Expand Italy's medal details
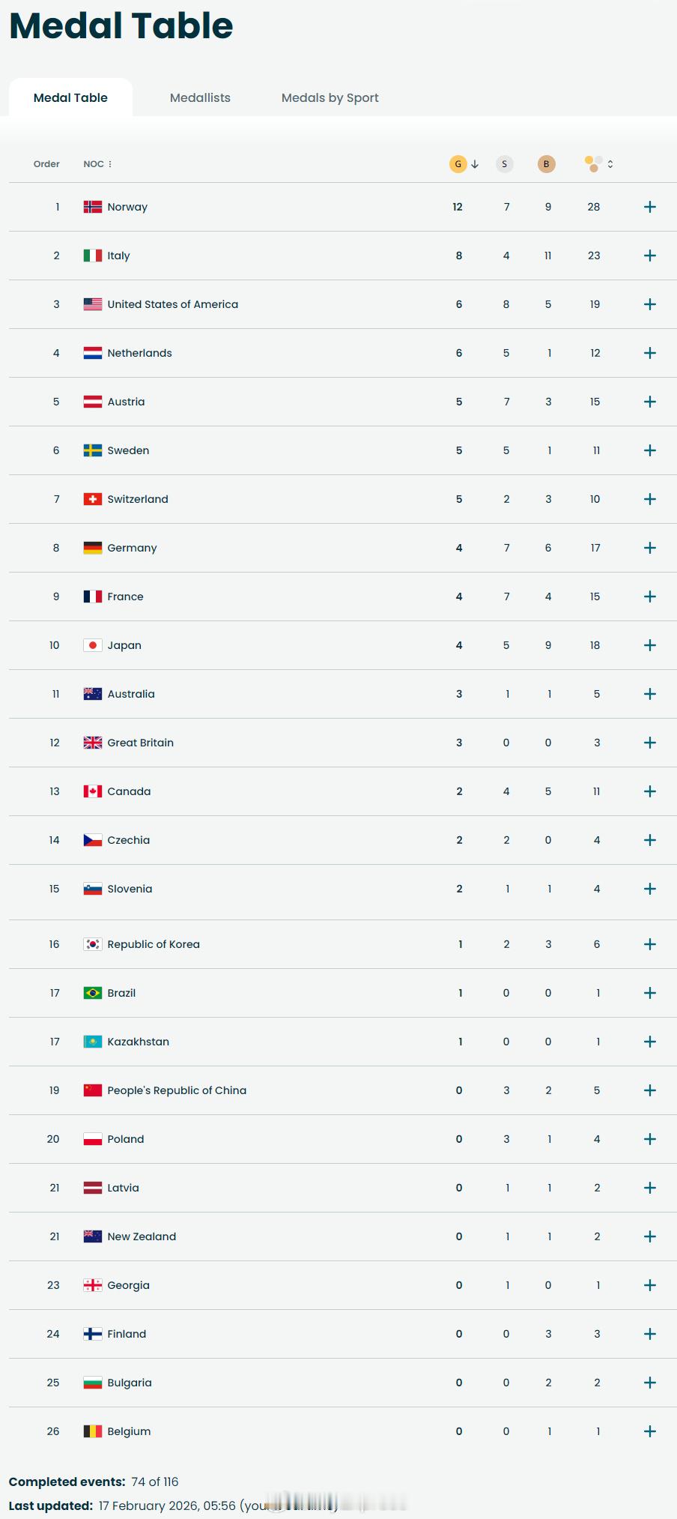Viewport: 677px width, 1519px height. pos(650,256)
